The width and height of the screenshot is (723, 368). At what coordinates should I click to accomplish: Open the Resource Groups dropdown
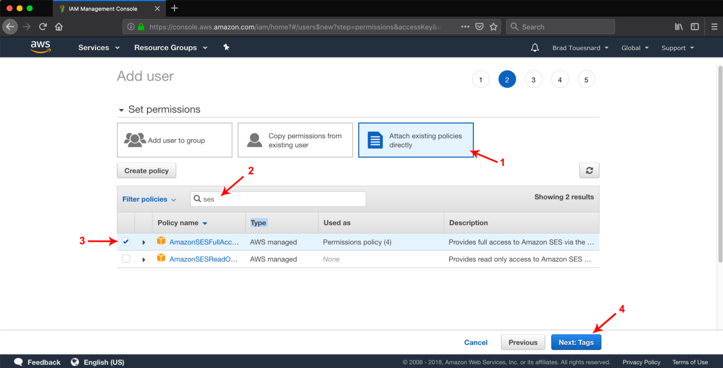(x=171, y=48)
